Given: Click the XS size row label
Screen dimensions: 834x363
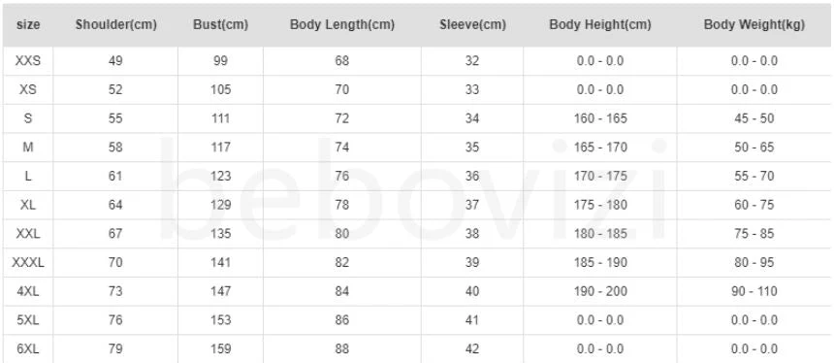Looking at the screenshot, I should click(x=28, y=89).
